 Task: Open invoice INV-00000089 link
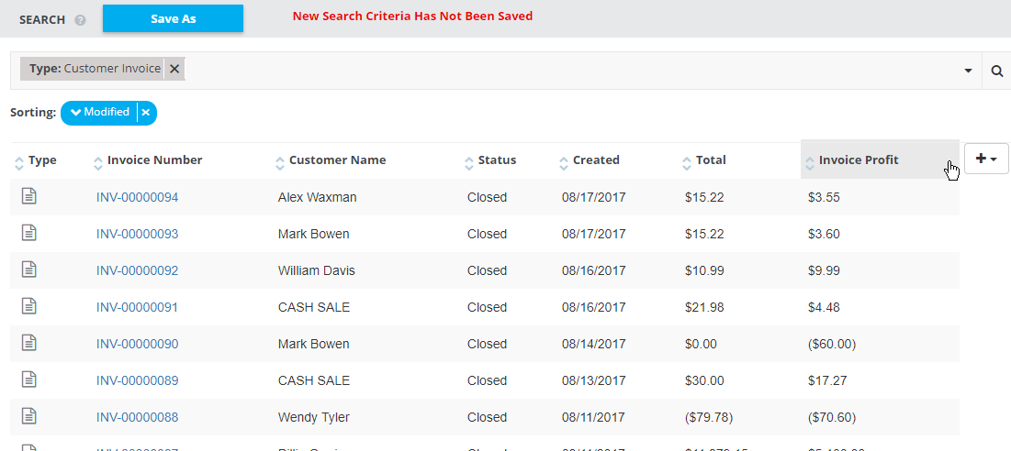138,380
